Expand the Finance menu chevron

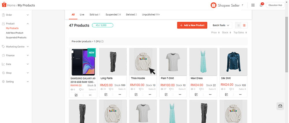[x=28, y=55]
